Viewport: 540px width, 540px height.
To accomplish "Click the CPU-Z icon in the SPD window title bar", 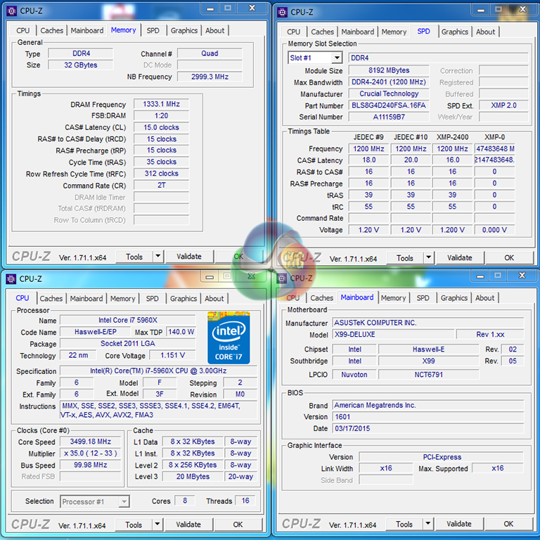I will click(282, 11).
